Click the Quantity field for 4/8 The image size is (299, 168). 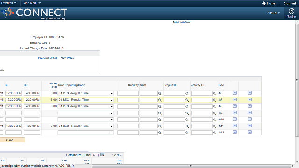point(128,106)
